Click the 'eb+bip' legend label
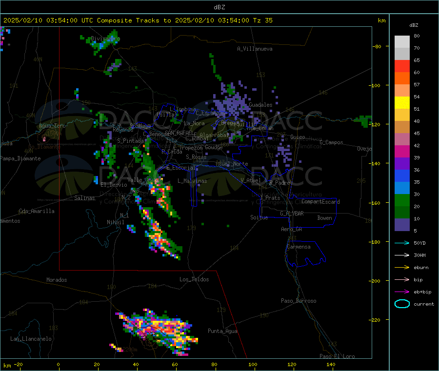This screenshot has height=371, width=439. tap(422, 292)
